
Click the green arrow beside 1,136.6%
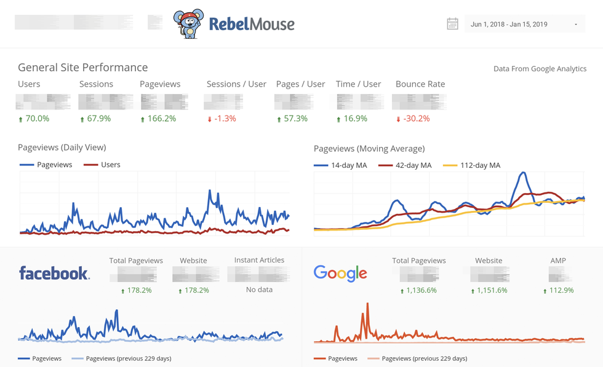click(x=402, y=291)
